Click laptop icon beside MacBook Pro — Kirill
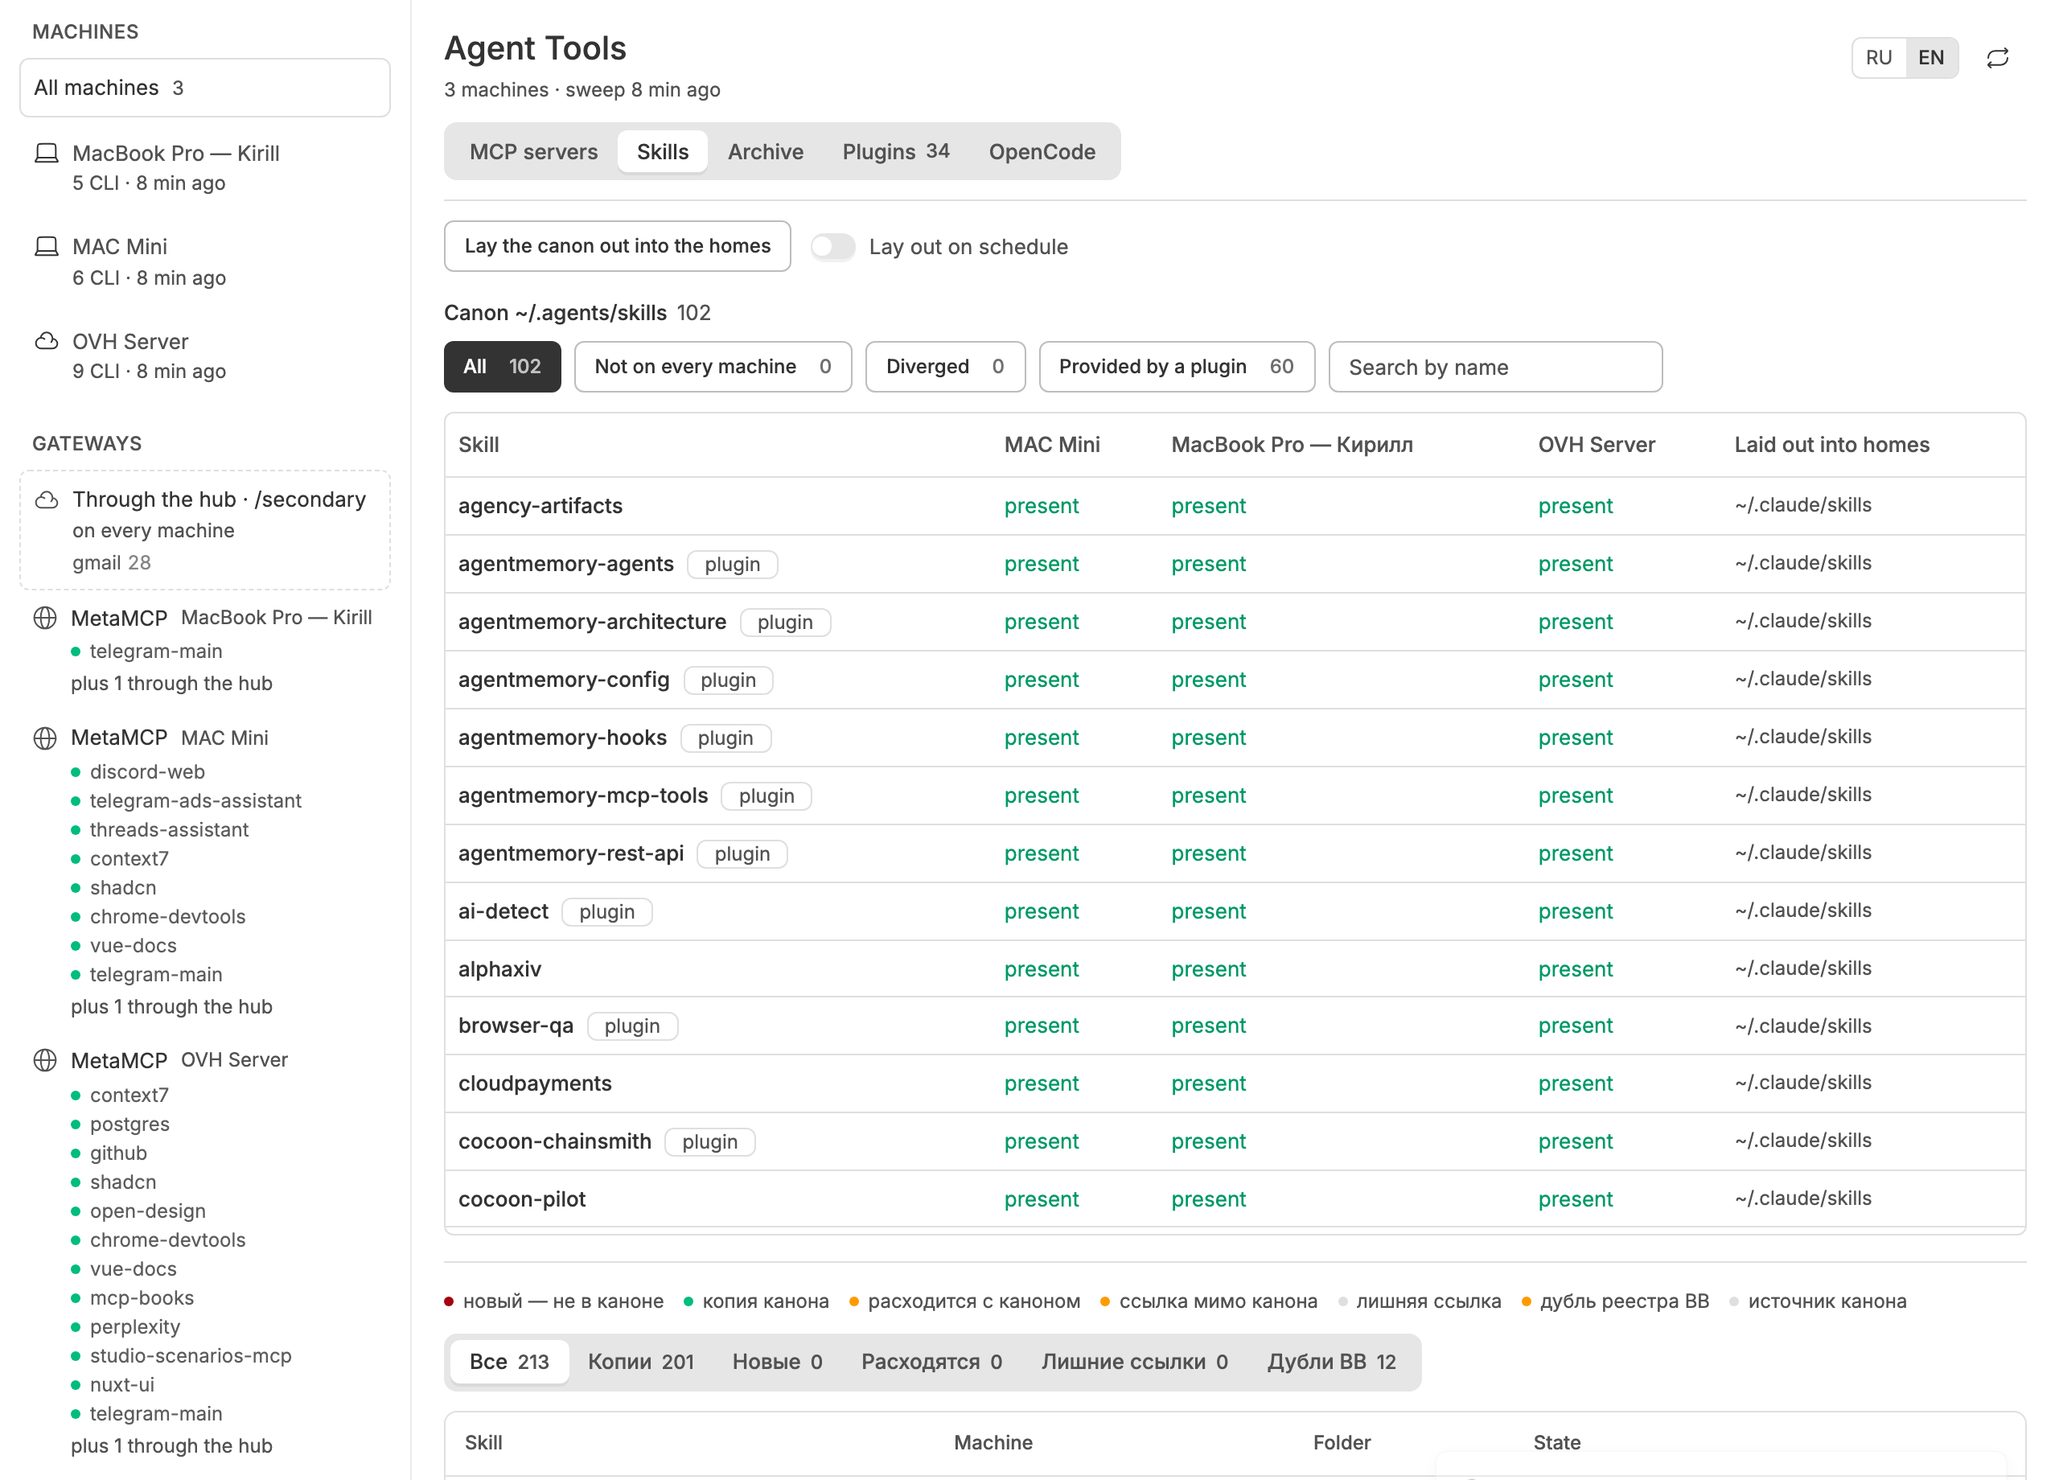Image resolution: width=2059 pixels, height=1480 pixels. point(47,154)
